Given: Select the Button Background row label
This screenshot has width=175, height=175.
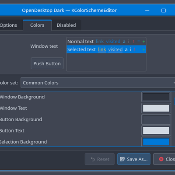Looking at the screenshot, I should (x=21, y=119).
